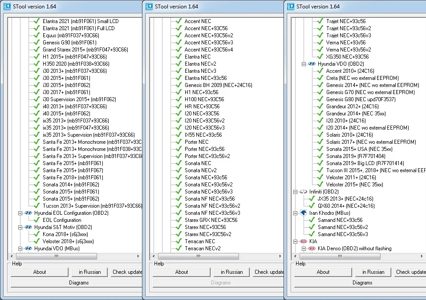Screen dimensions: 426x300
Task: Click the checkmark beside Sonata 2019+ (R7F701404)
Action: [321, 156]
